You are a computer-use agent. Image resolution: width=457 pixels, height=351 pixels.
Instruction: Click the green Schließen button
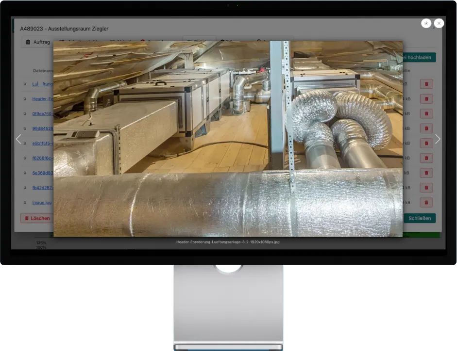tap(419, 218)
